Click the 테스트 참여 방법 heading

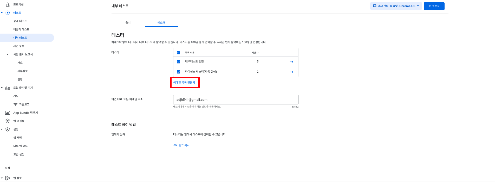123,125
